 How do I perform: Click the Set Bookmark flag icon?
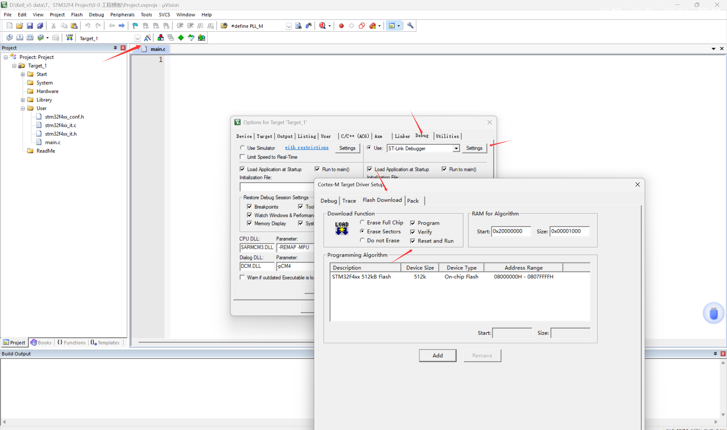(135, 26)
